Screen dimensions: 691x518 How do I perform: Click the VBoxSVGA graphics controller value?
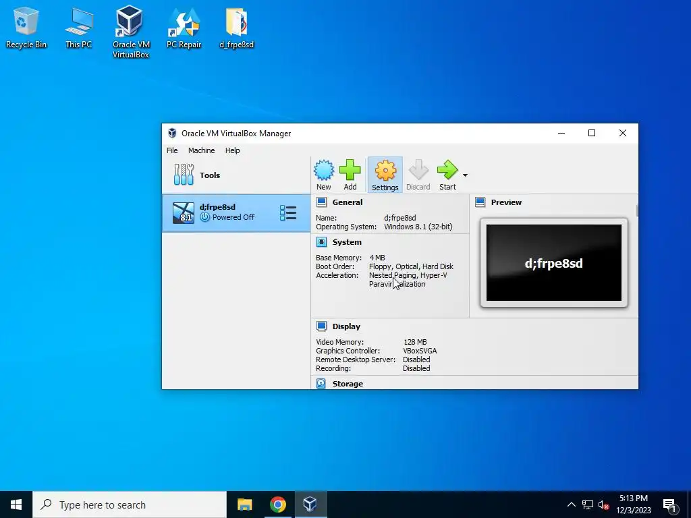pyautogui.click(x=420, y=351)
